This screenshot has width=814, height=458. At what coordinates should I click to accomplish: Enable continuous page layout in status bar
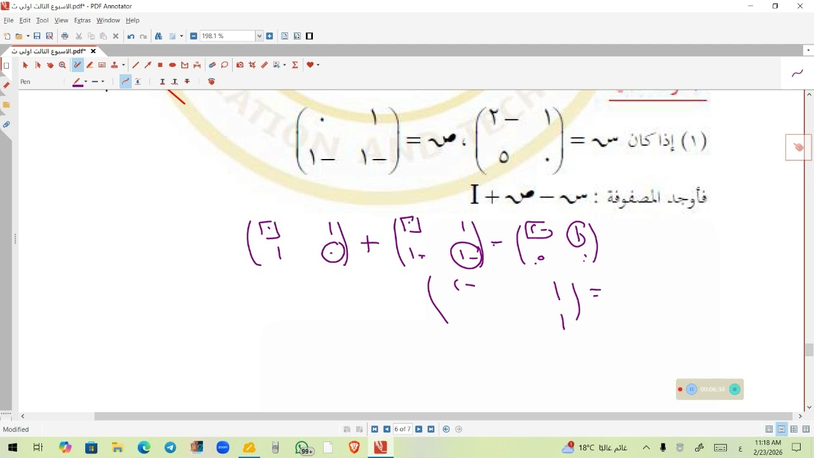click(x=782, y=429)
